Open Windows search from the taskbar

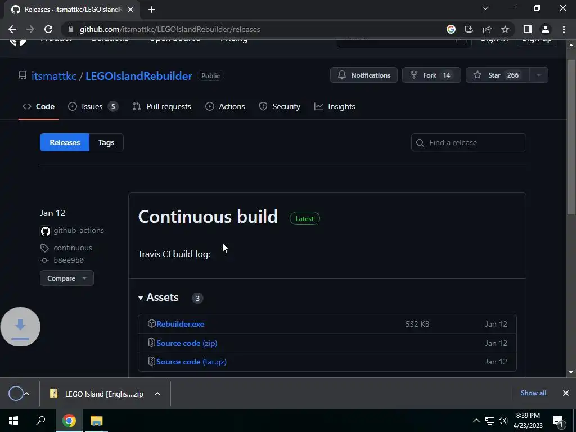(x=40, y=421)
